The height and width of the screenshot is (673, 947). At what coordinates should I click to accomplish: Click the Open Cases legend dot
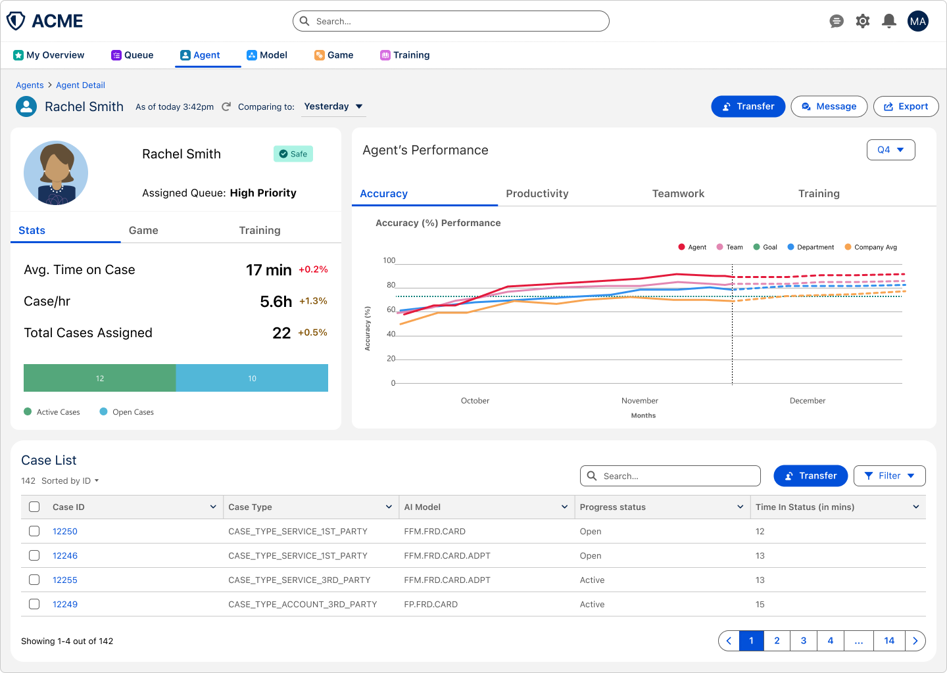click(x=103, y=412)
